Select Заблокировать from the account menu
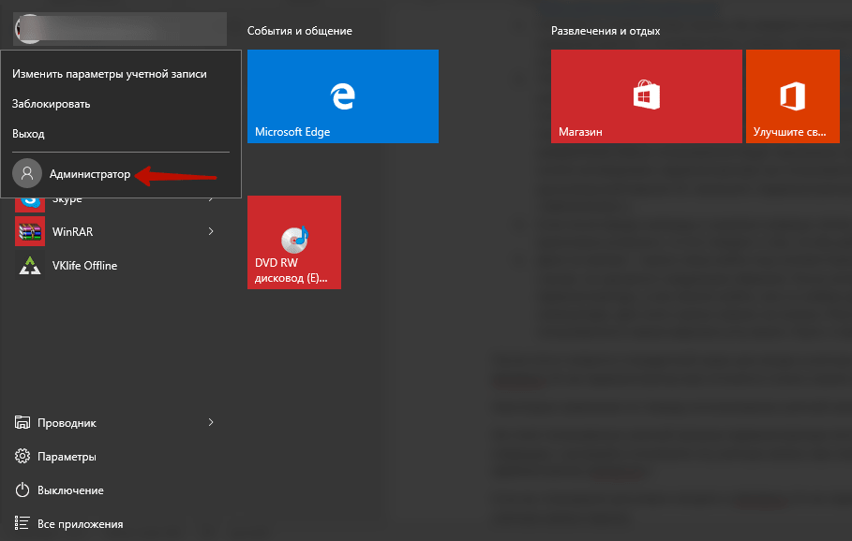Viewport: 852px width, 541px height. point(51,104)
